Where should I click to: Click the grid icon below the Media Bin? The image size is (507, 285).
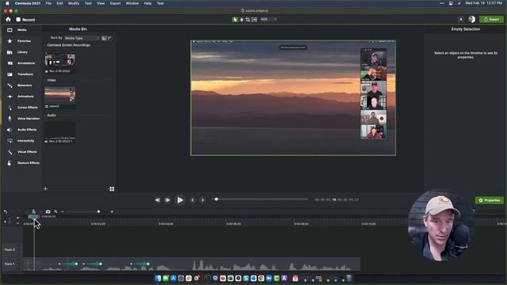pos(112,188)
